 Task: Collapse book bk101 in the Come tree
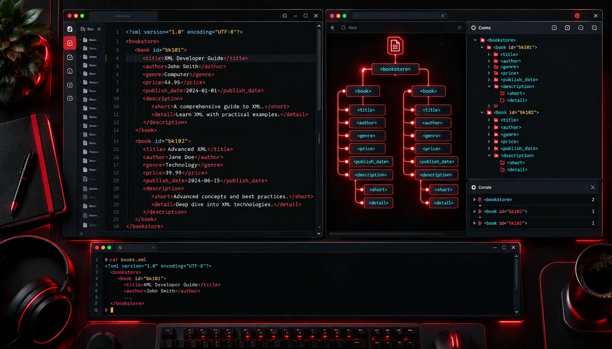tap(482, 47)
